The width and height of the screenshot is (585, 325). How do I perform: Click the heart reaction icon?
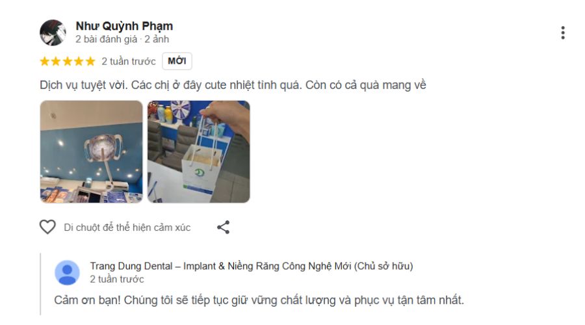(x=47, y=227)
